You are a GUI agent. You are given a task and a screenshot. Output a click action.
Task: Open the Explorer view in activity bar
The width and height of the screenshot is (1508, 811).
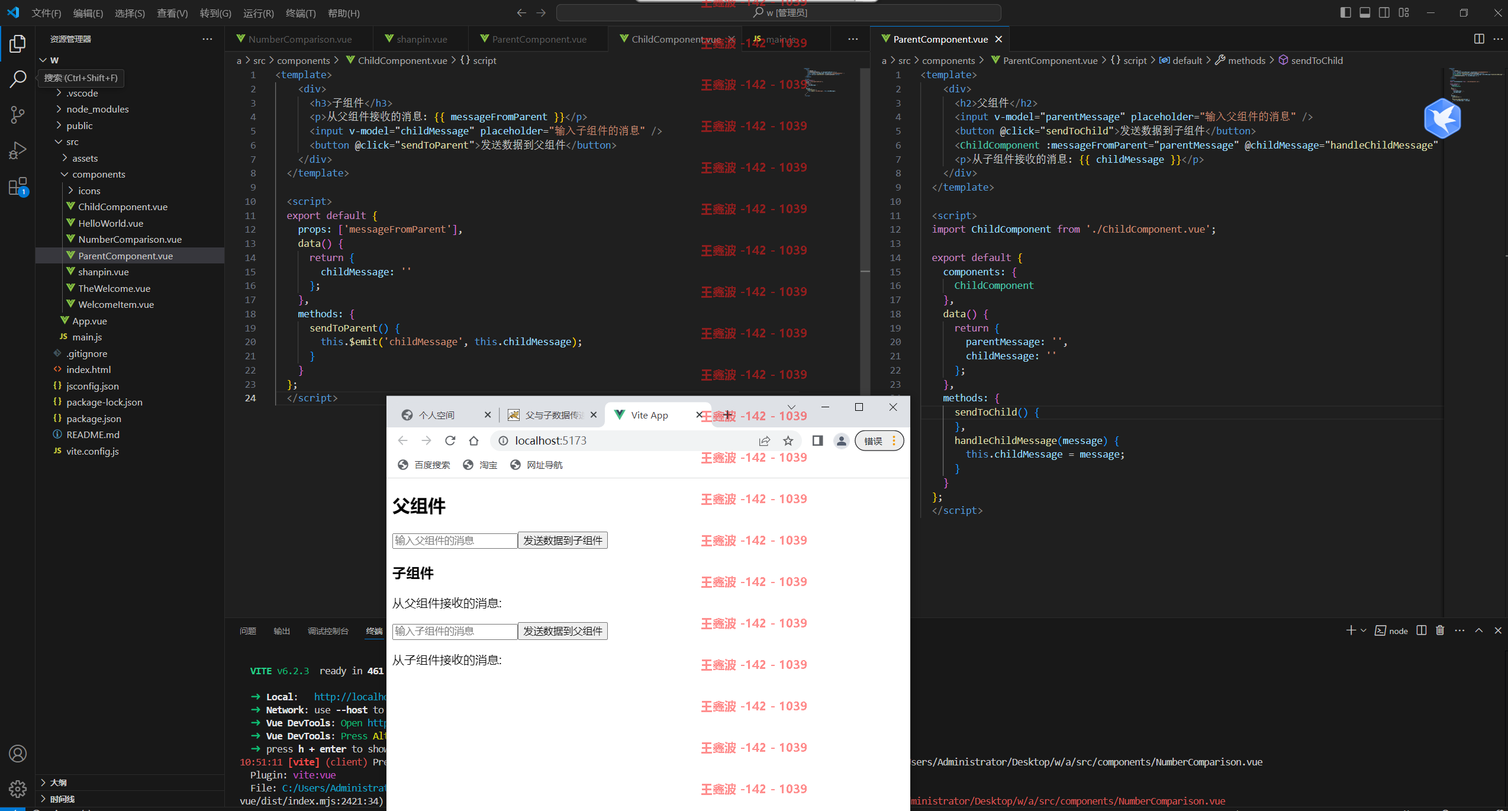coord(18,44)
